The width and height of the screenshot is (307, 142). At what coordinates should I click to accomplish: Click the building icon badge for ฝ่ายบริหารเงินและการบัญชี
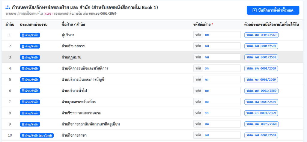[x=30, y=80]
